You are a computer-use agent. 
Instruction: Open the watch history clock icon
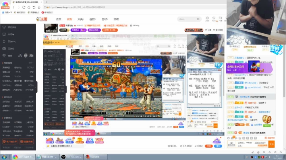point(207,18)
